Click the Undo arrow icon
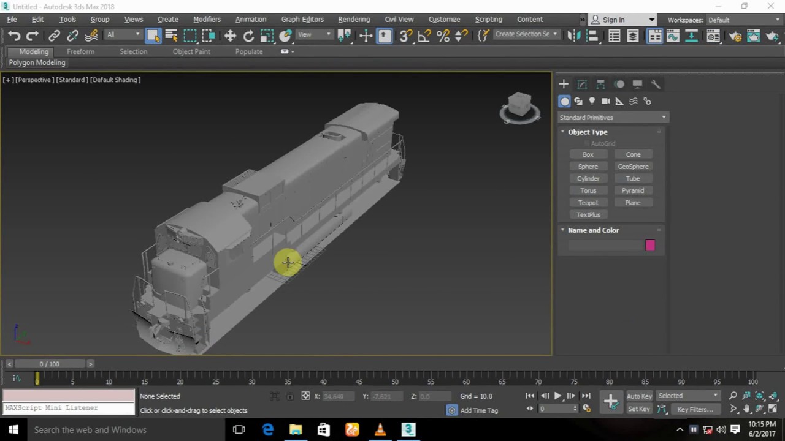 14,36
